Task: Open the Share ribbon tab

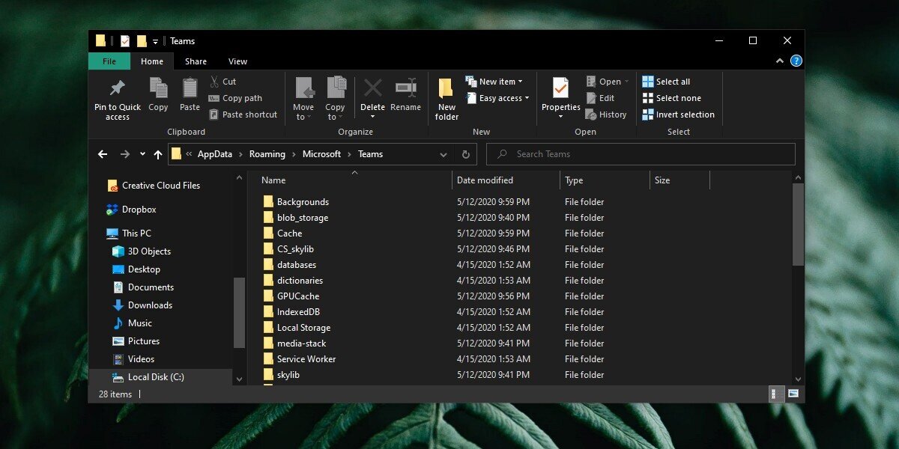Action: tap(196, 61)
